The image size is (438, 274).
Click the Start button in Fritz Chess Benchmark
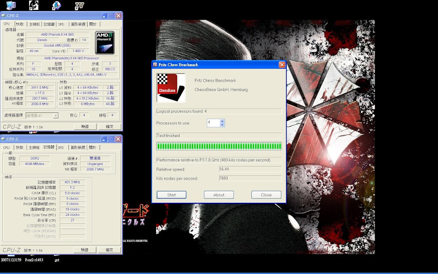tap(171, 195)
